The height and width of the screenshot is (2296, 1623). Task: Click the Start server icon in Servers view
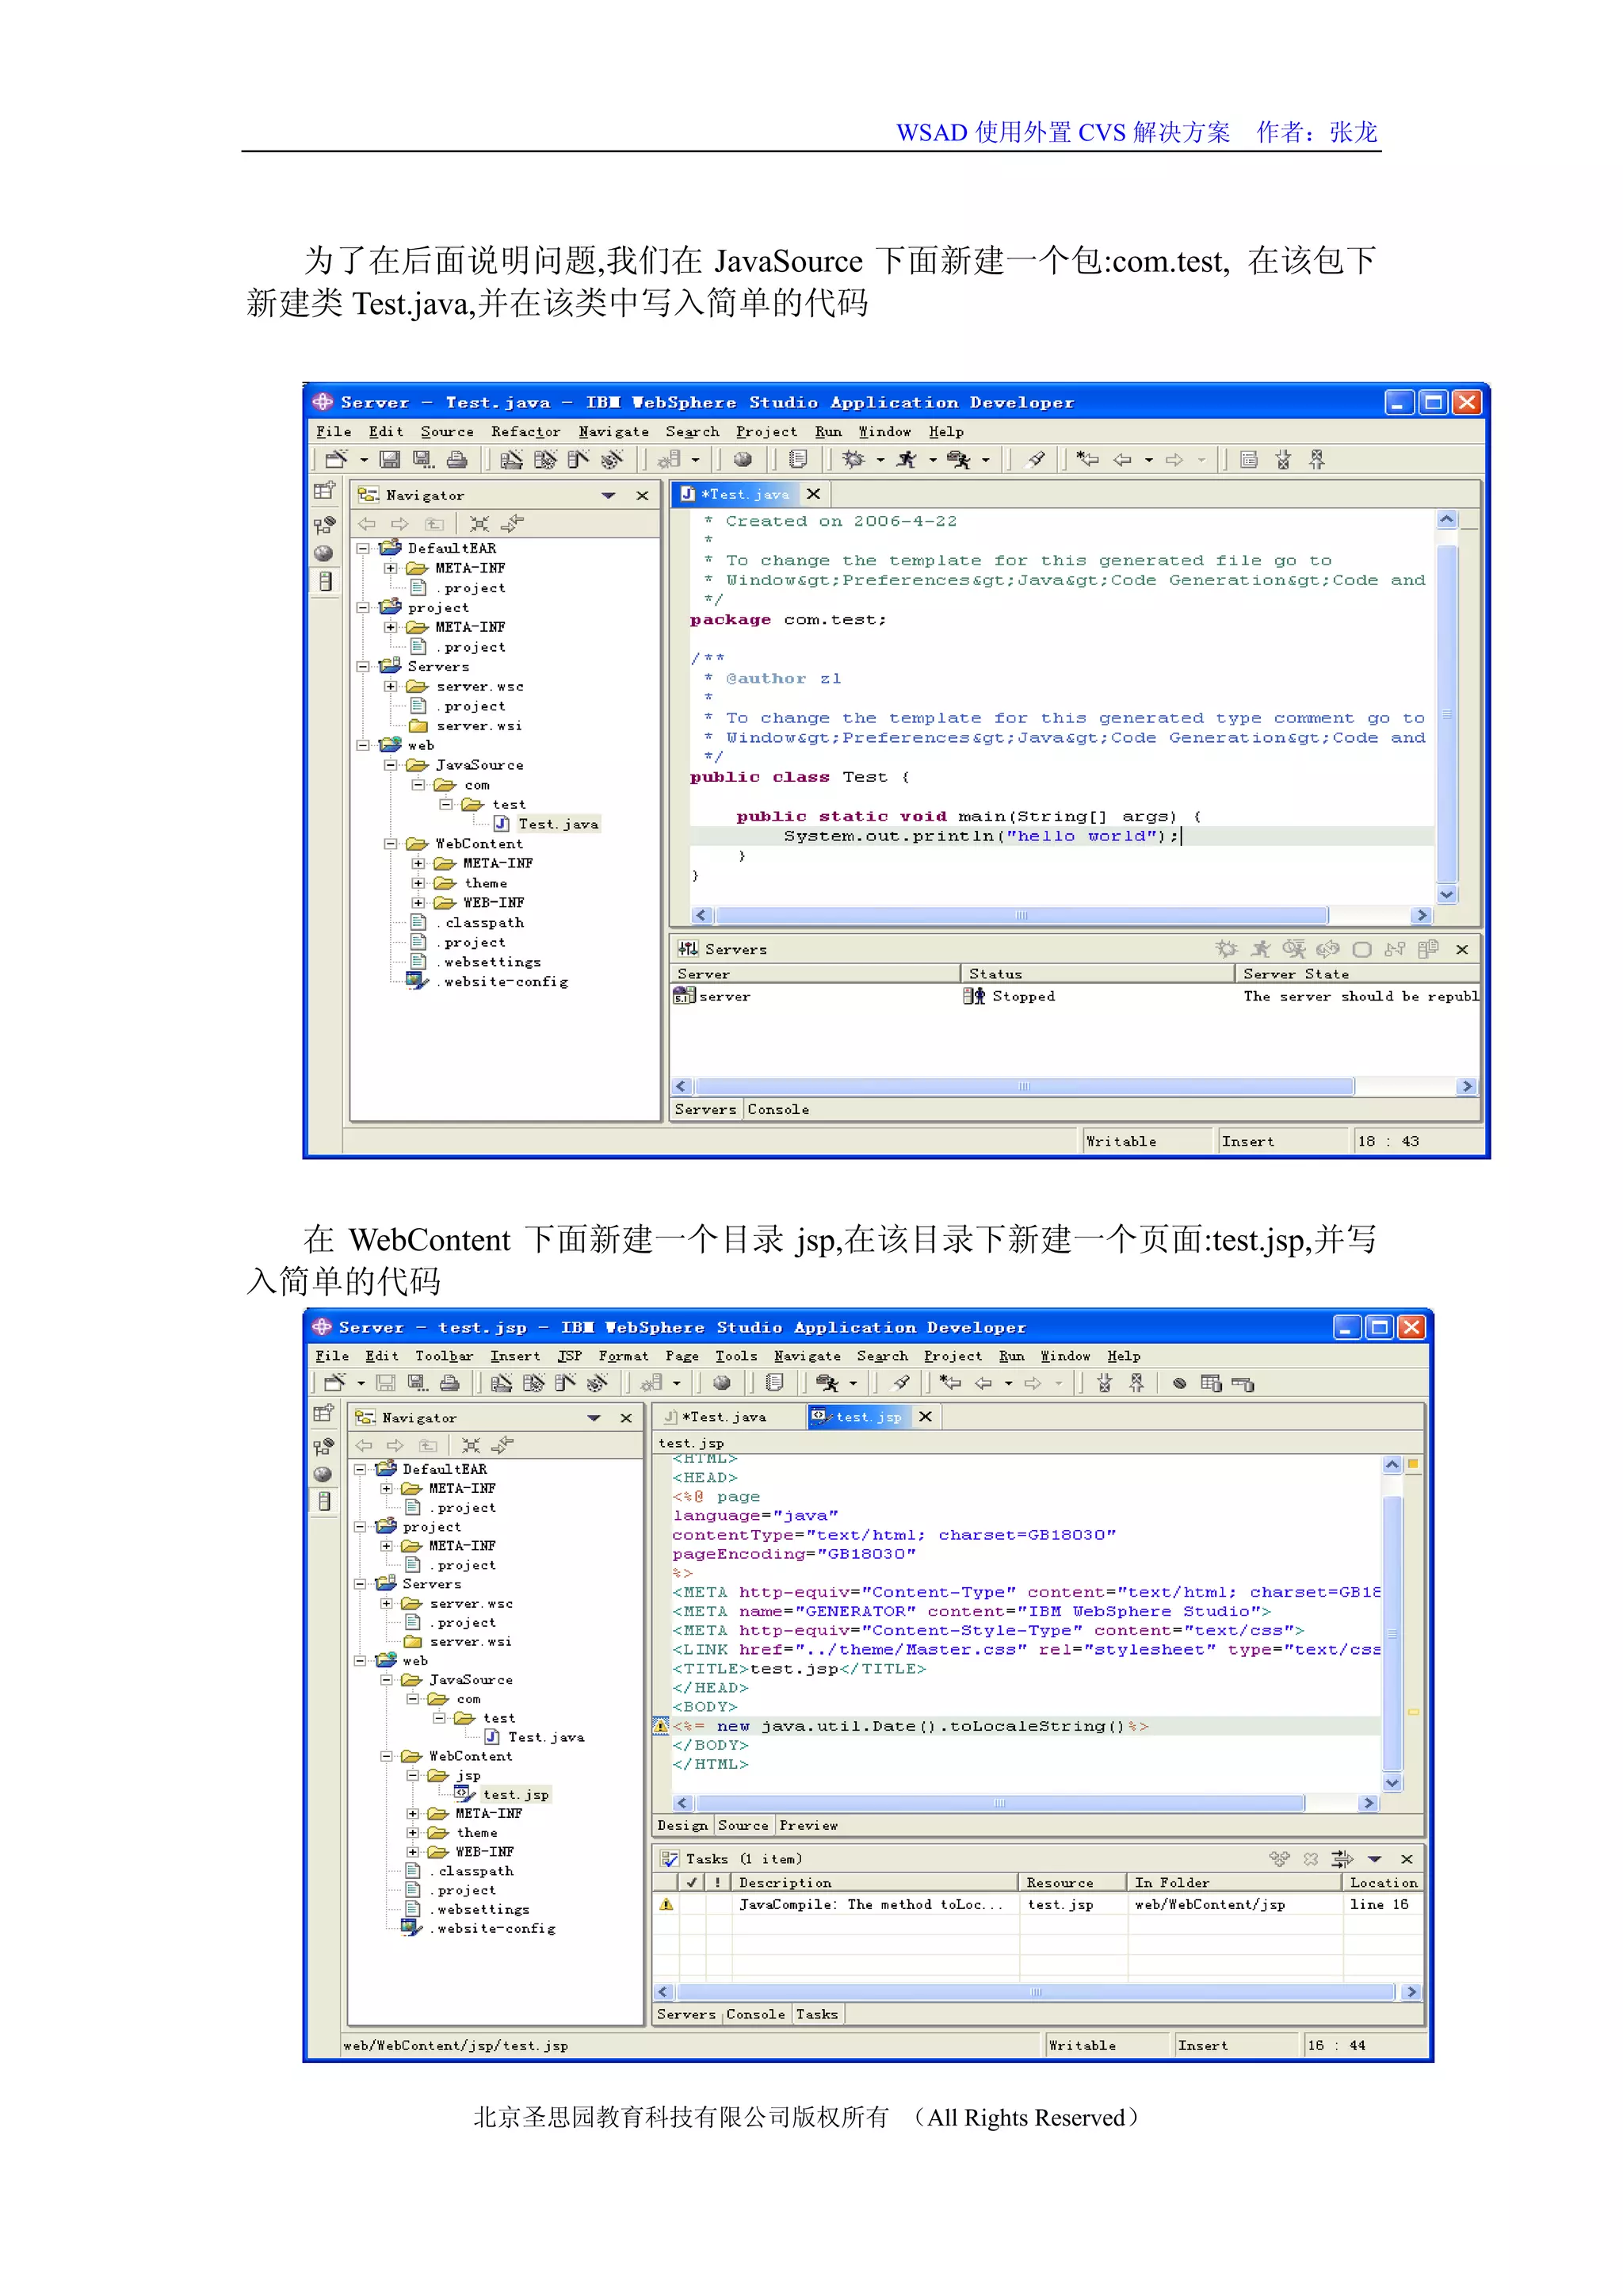(1260, 949)
